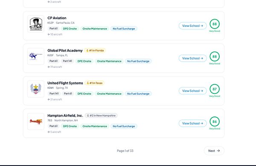The image size is (256, 166).
Task: Open Global Pilot Academy logo thumbnail
Action: pyautogui.click(x=36, y=56)
